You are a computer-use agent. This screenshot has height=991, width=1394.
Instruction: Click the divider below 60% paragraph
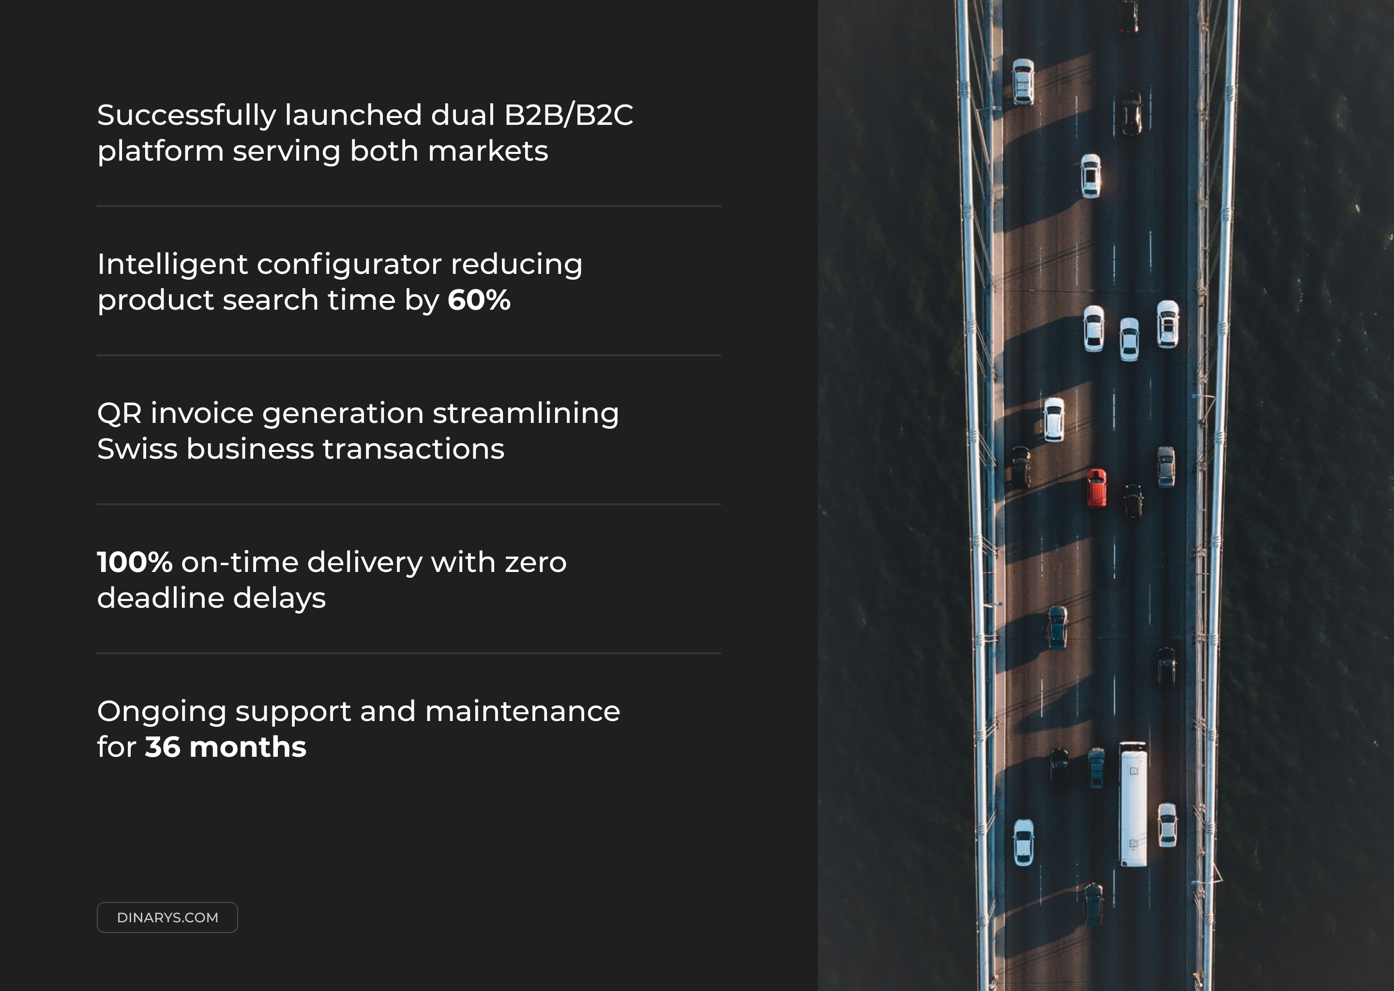tap(409, 355)
